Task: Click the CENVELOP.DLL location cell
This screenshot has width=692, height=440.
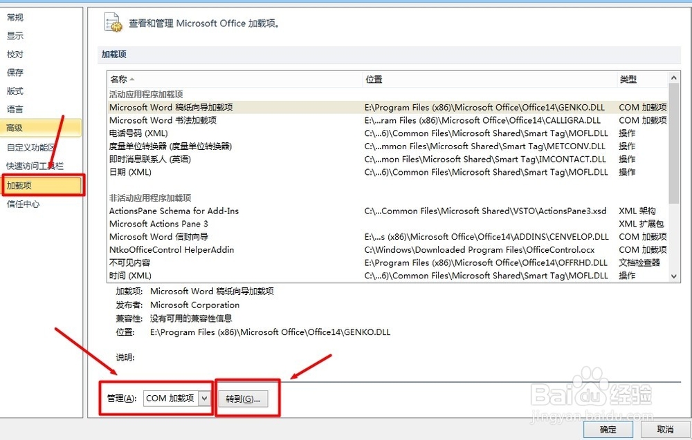Action: coord(486,236)
